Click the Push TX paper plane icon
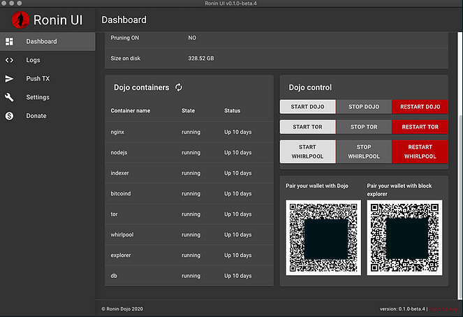The image size is (463, 317). (x=9, y=78)
